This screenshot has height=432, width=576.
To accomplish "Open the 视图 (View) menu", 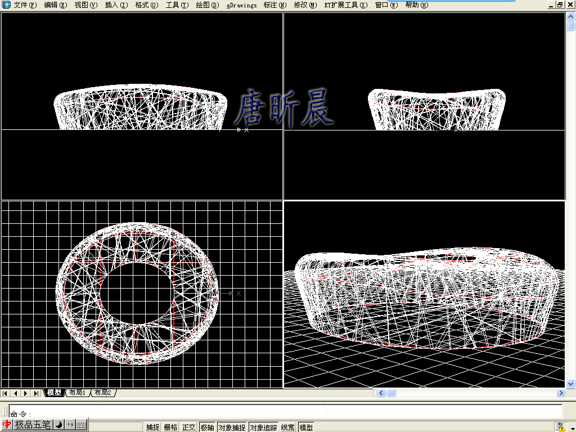I will [x=86, y=4].
